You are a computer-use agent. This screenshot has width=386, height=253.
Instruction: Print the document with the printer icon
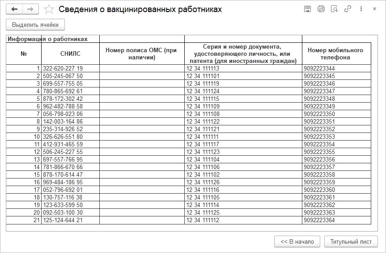pyautogui.click(x=321, y=9)
